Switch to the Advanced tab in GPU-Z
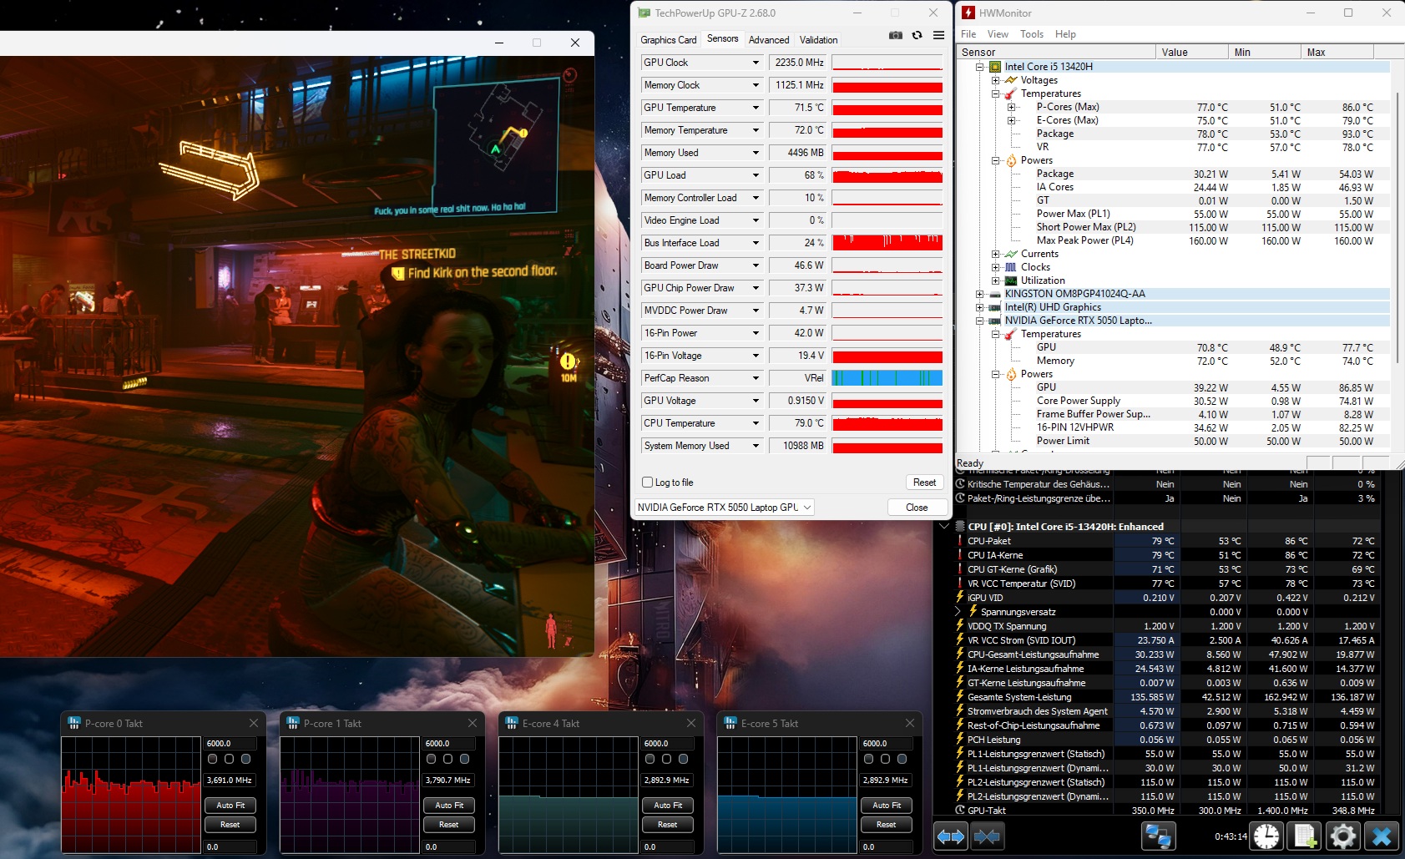Screen dimensions: 1405x859 (768, 40)
